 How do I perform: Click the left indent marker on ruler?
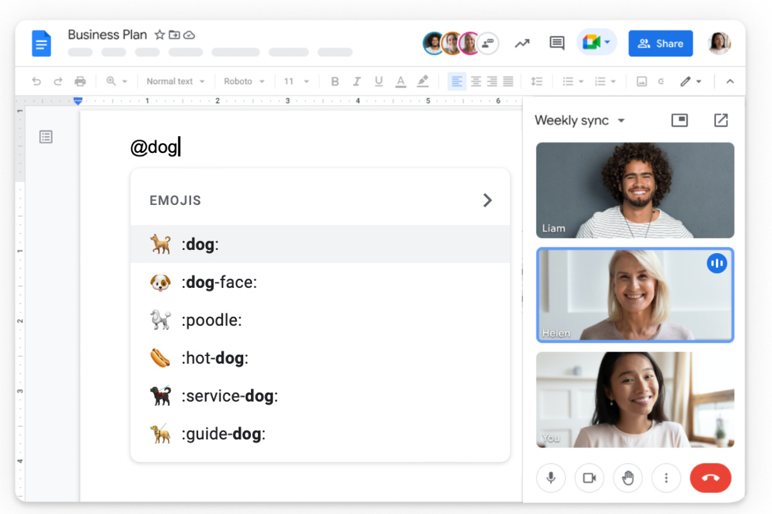pyautogui.click(x=78, y=101)
